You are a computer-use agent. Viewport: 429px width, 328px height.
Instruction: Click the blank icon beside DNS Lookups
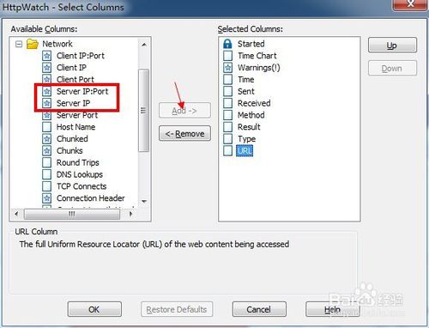[47, 174]
